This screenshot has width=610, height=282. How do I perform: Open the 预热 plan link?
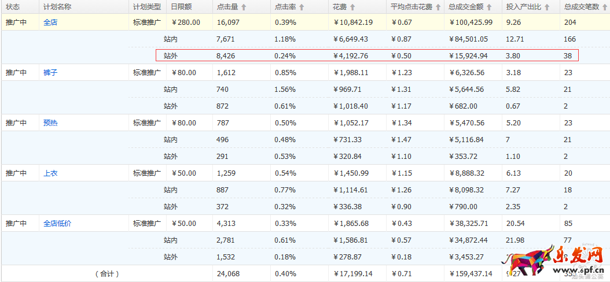50,123
